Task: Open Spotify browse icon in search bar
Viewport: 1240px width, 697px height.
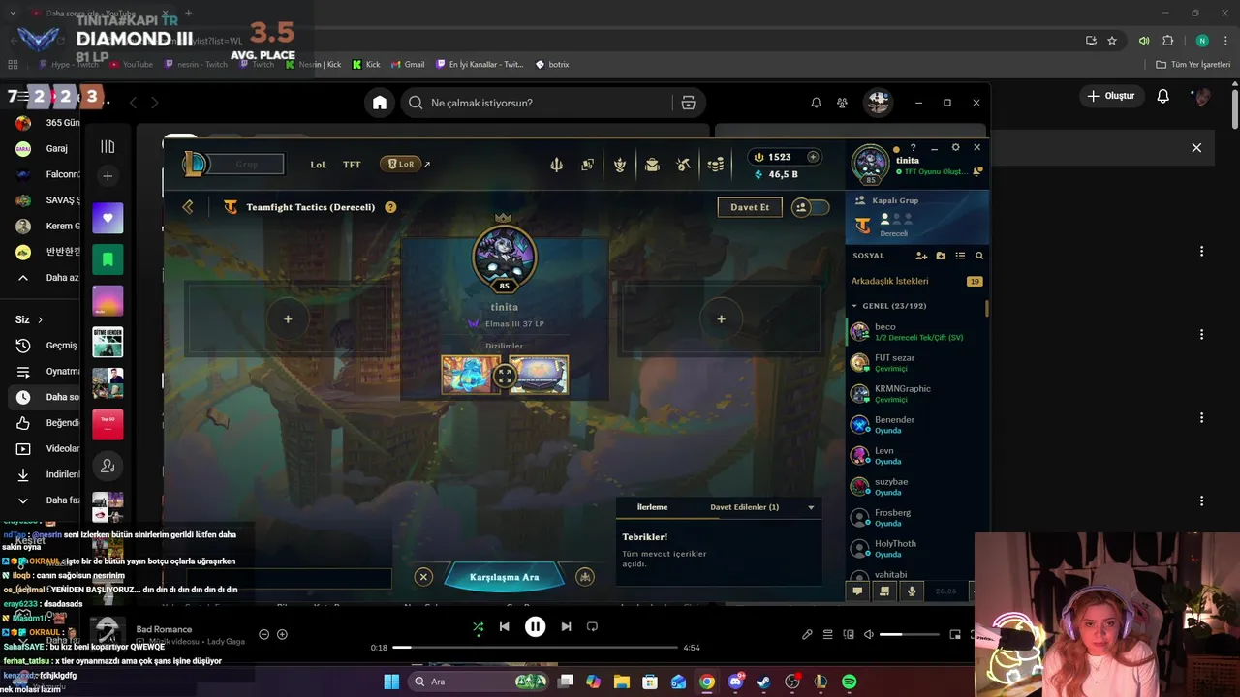Action: coord(688,103)
